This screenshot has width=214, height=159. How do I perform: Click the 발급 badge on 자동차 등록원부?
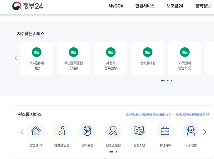coord(111,52)
